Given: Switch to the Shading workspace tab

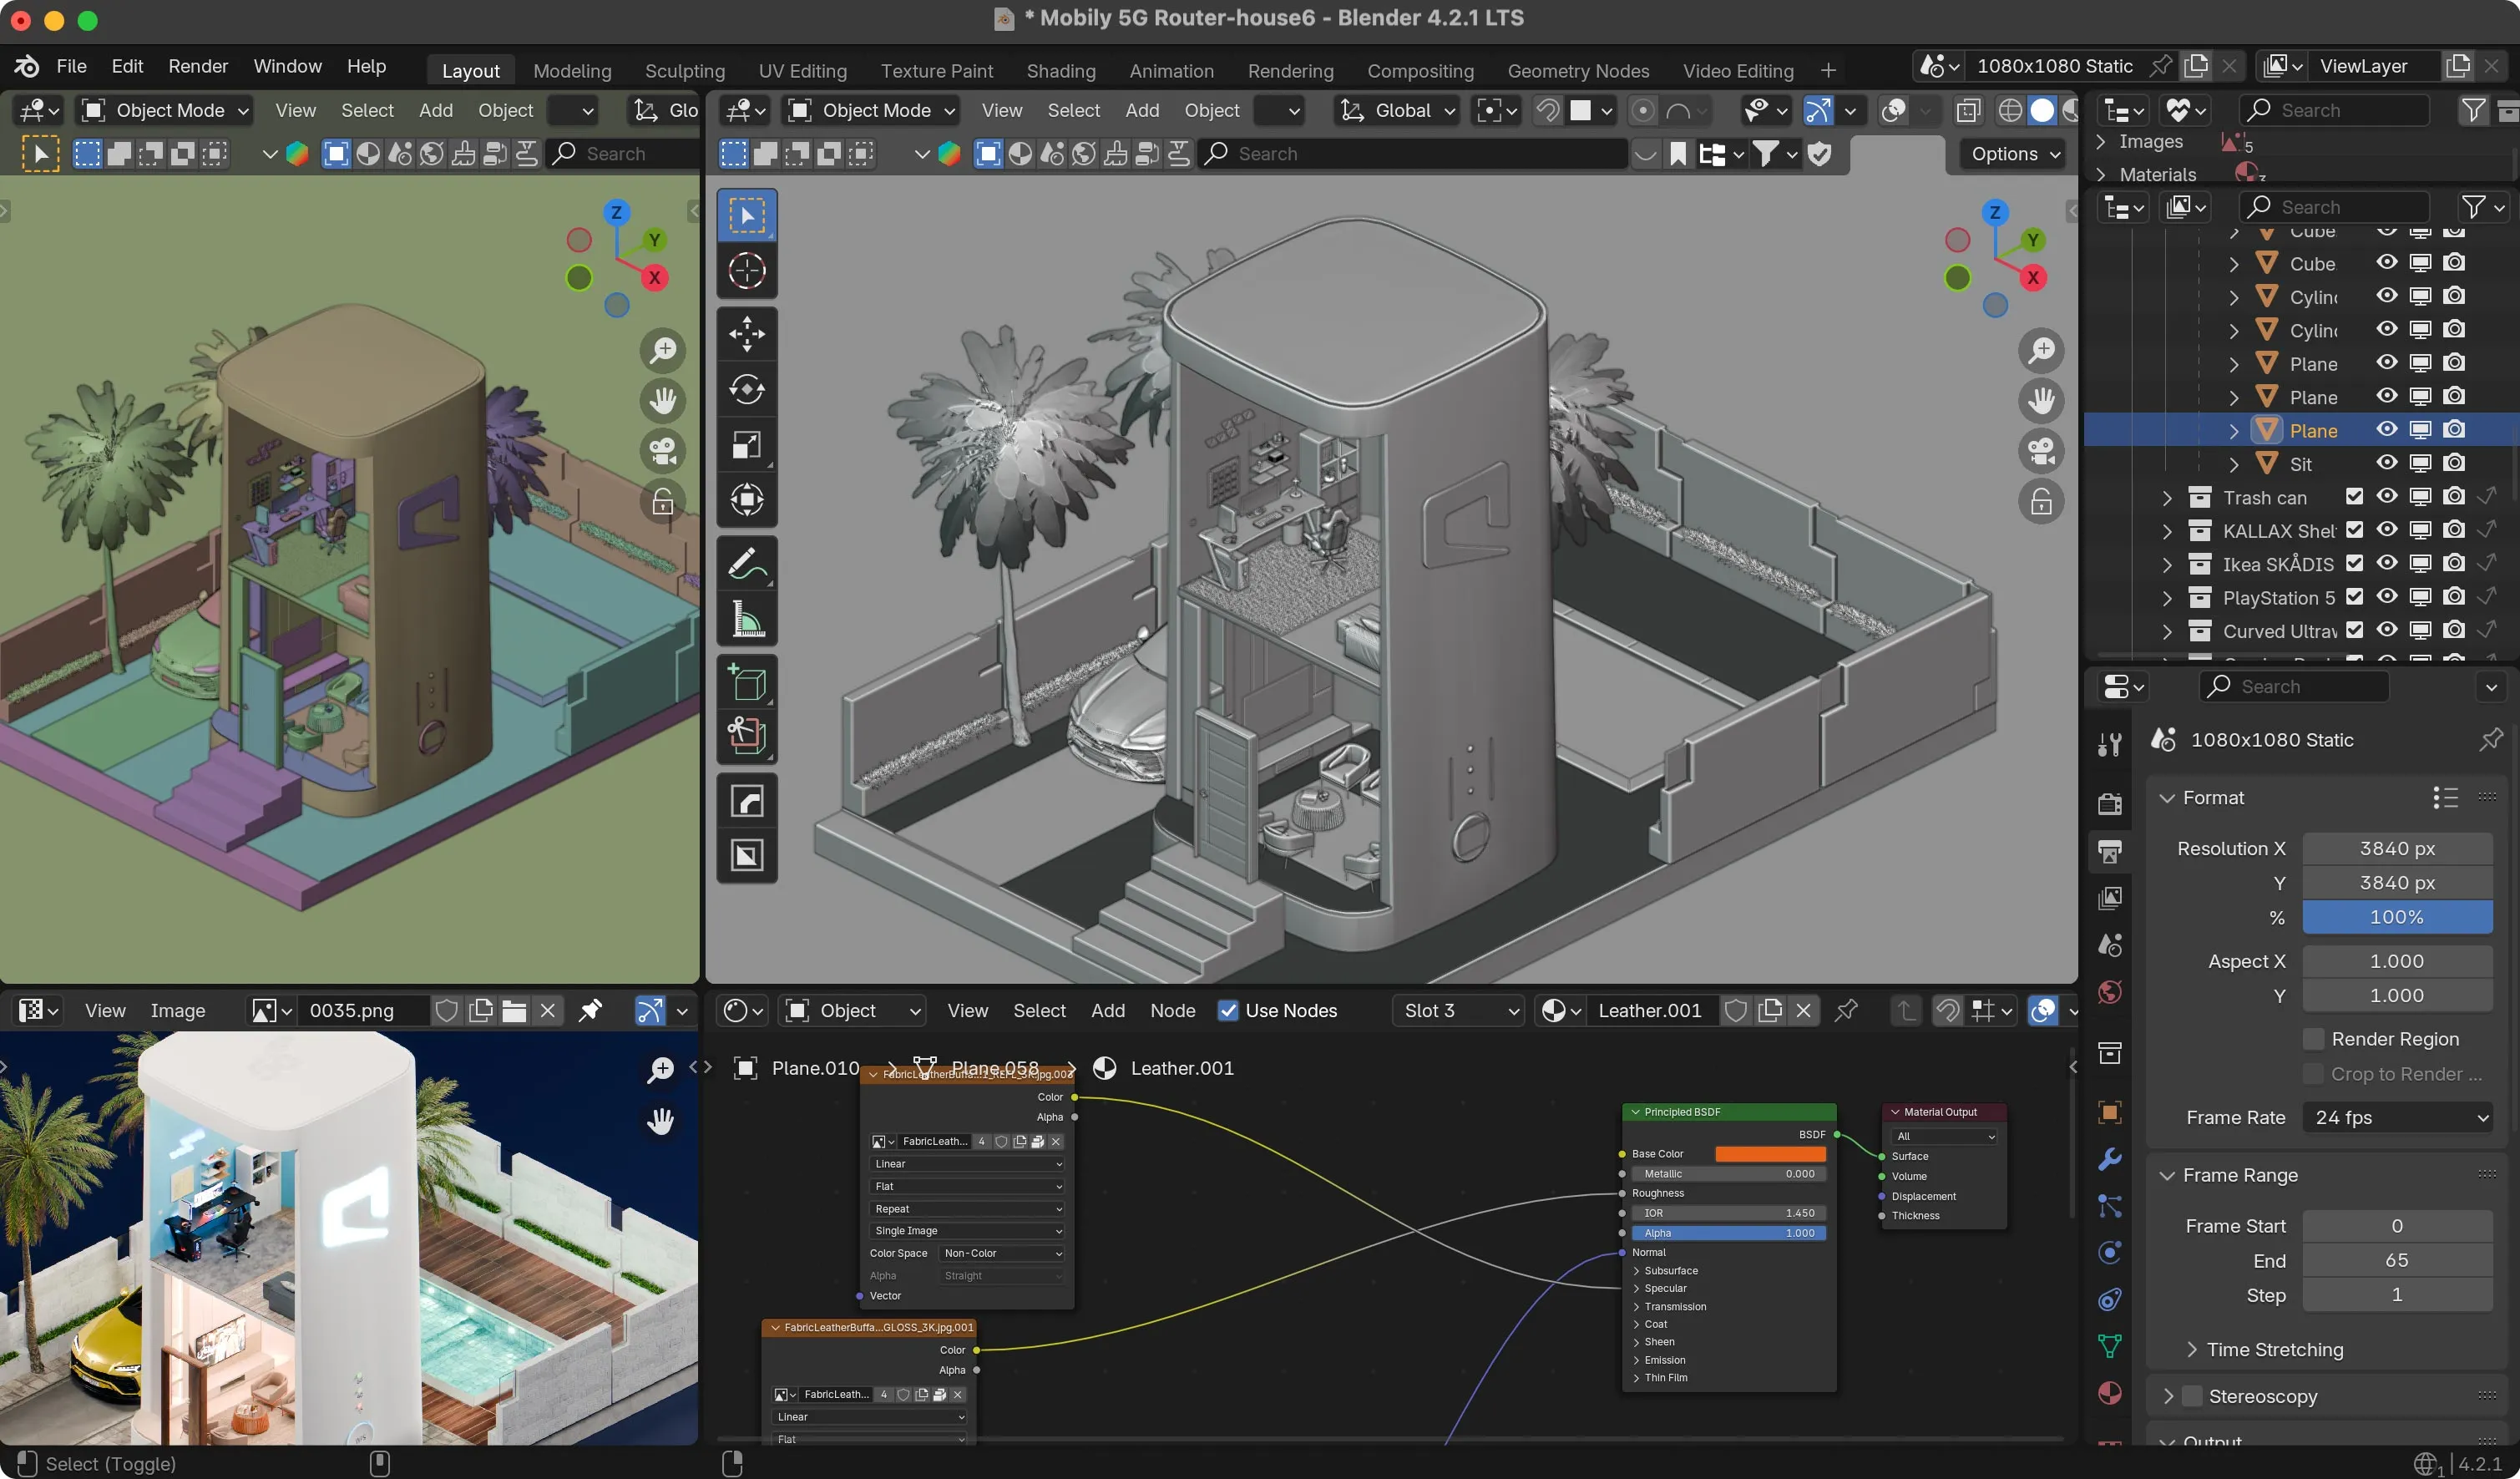Looking at the screenshot, I should [1060, 70].
